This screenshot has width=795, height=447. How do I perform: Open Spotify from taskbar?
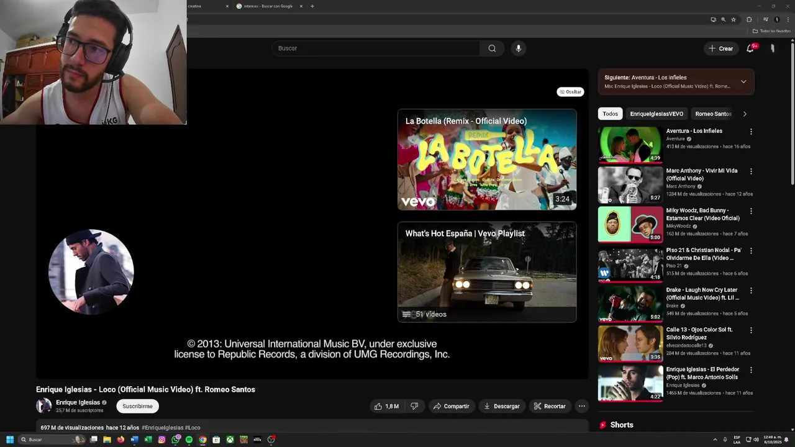pyautogui.click(x=189, y=440)
